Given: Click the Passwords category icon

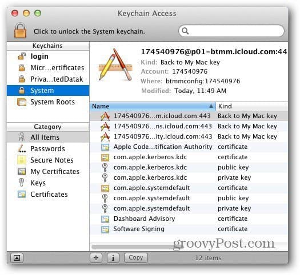Looking at the screenshot, I should (22, 148).
